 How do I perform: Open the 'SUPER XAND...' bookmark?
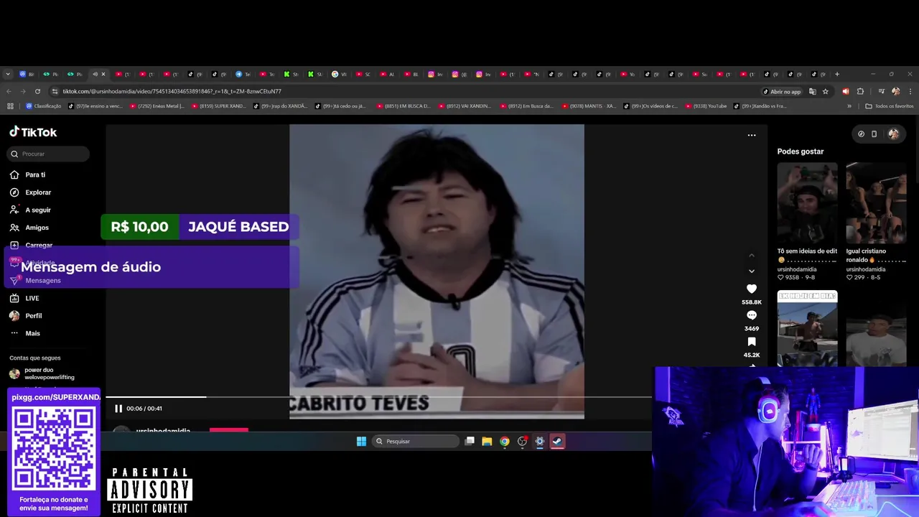click(220, 106)
